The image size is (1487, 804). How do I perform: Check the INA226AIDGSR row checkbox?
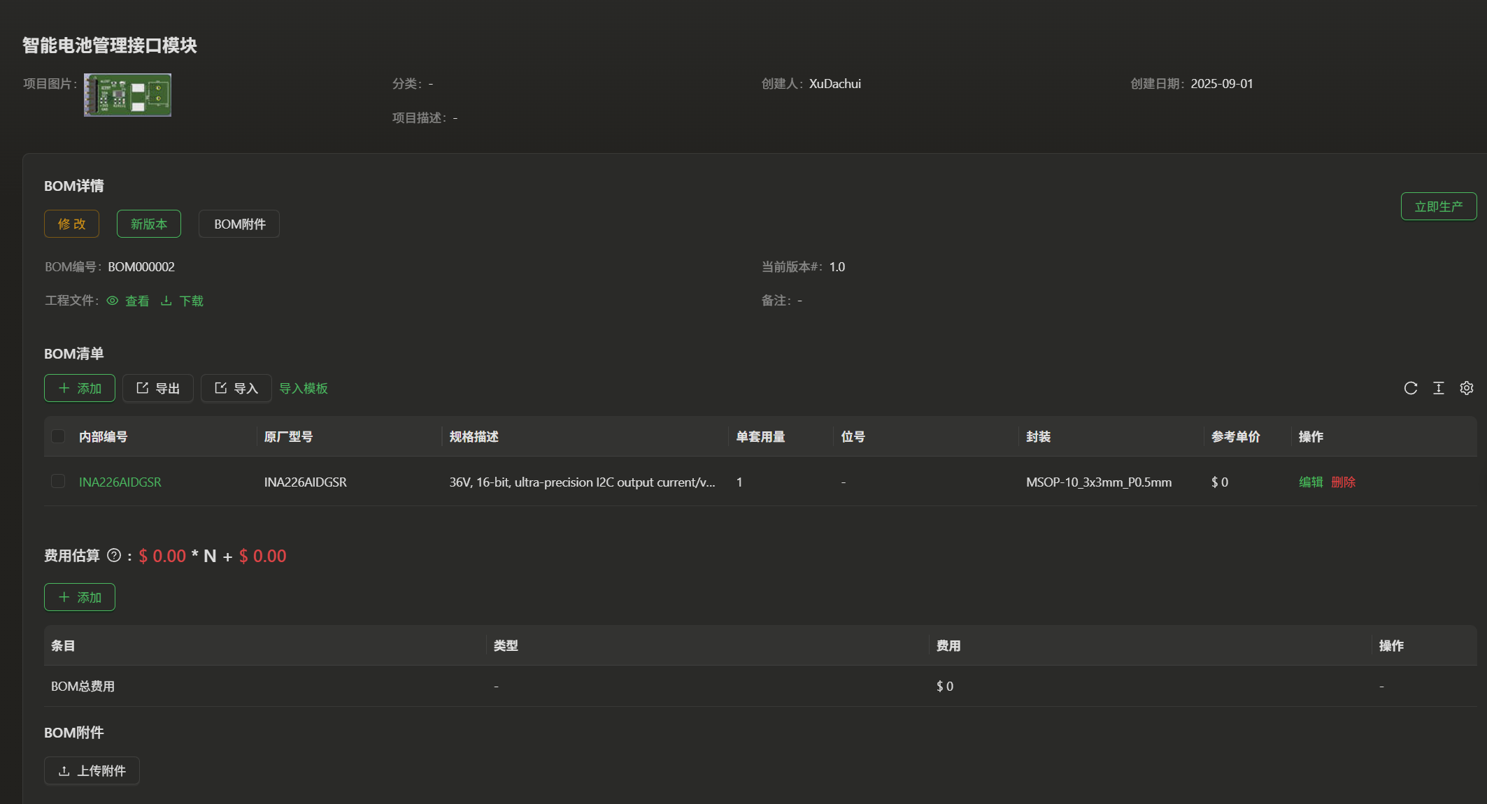tap(58, 481)
